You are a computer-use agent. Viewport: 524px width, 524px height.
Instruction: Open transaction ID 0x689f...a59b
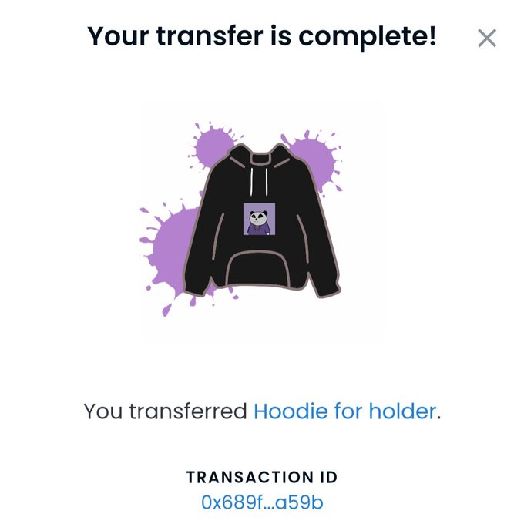tap(262, 502)
